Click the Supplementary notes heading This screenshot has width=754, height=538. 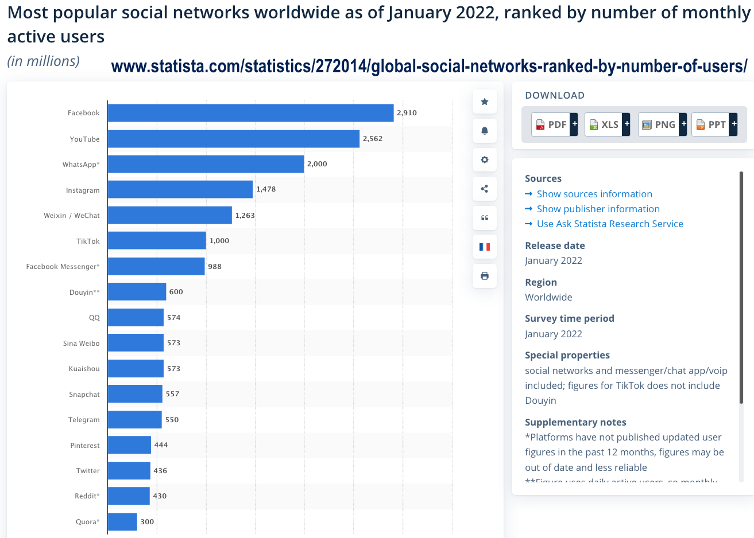pos(575,422)
